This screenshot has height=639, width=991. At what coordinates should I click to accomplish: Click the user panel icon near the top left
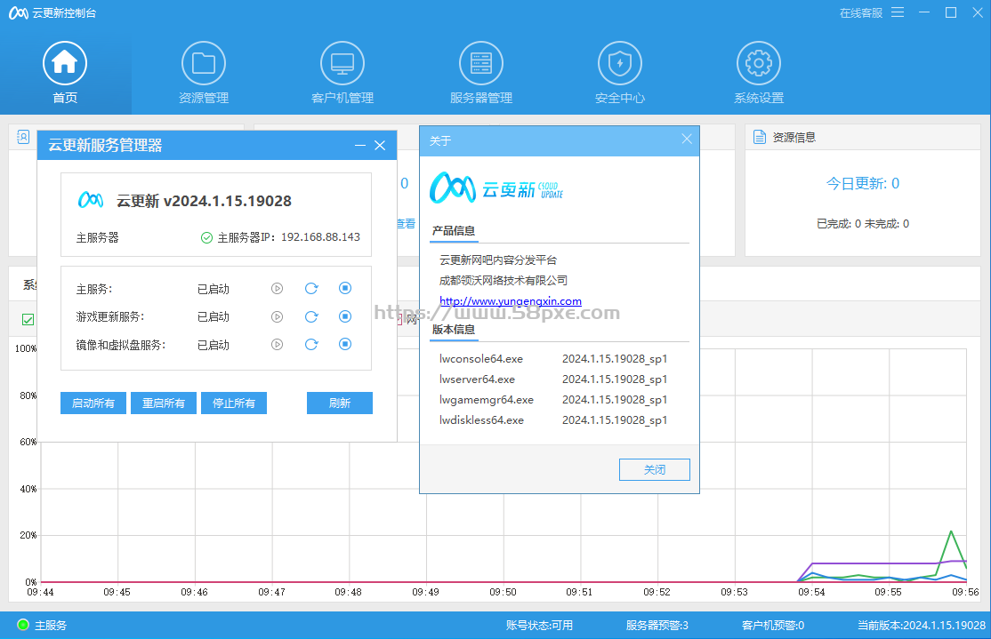tap(23, 137)
